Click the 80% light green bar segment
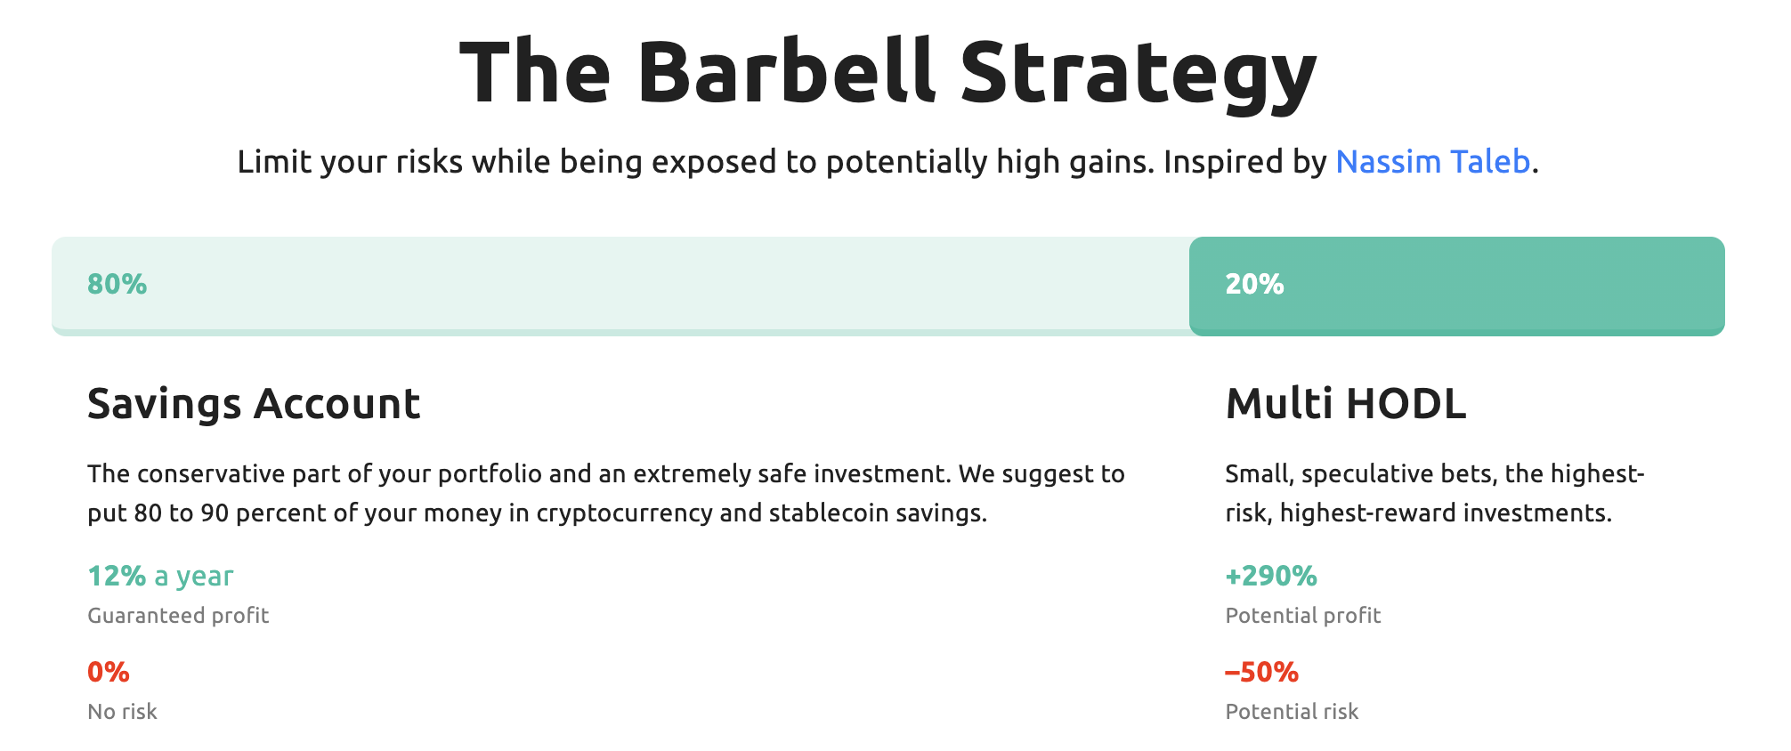 [x=620, y=286]
